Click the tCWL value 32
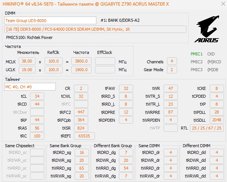This screenshot has width=227, height=182. click(81, 96)
